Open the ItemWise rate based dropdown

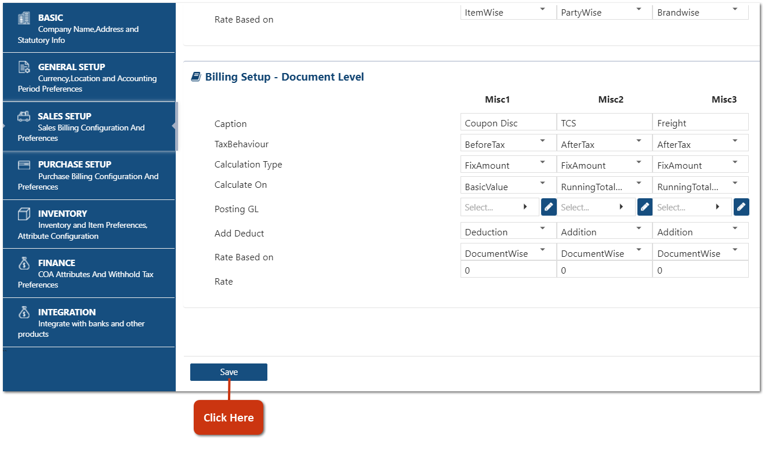pyautogui.click(x=508, y=12)
